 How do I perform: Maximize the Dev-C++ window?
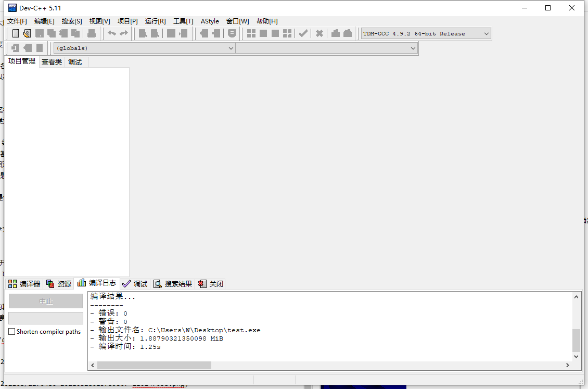548,8
